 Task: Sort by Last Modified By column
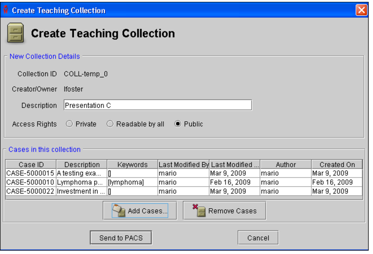[183, 164]
